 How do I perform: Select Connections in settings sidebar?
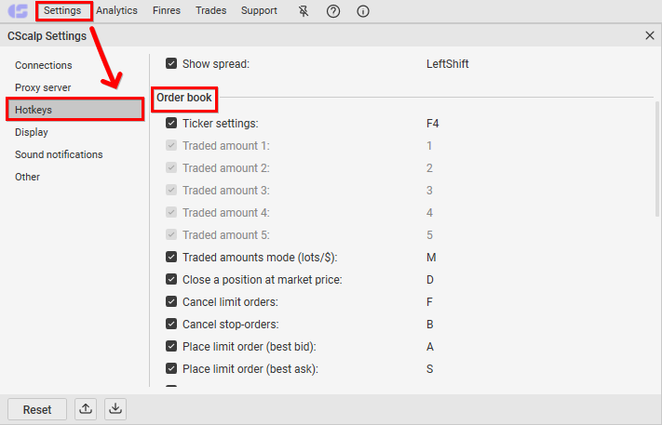tap(44, 65)
